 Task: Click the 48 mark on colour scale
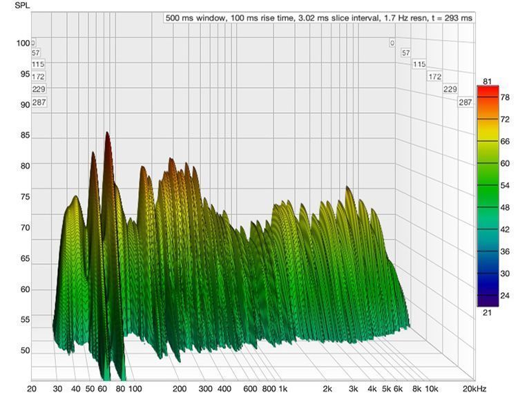(505, 207)
